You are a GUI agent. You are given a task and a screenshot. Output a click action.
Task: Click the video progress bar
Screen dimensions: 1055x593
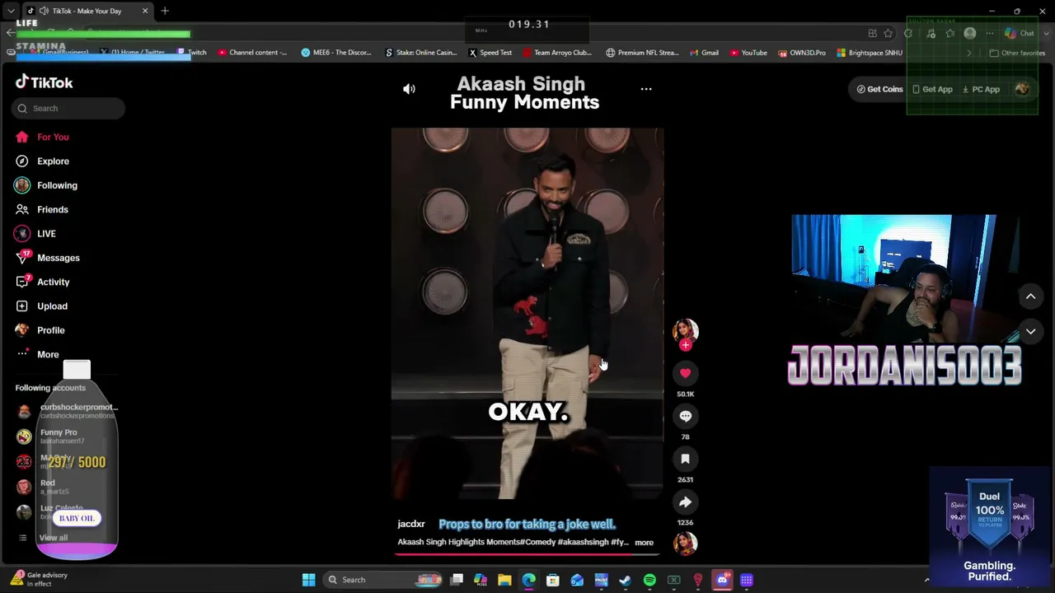(x=527, y=553)
